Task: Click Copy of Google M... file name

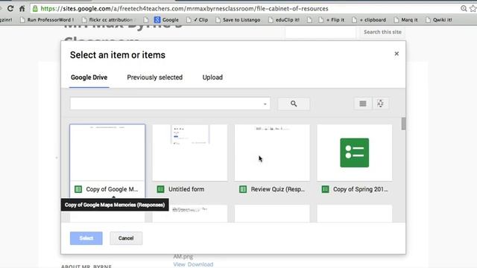Action: tap(112, 189)
